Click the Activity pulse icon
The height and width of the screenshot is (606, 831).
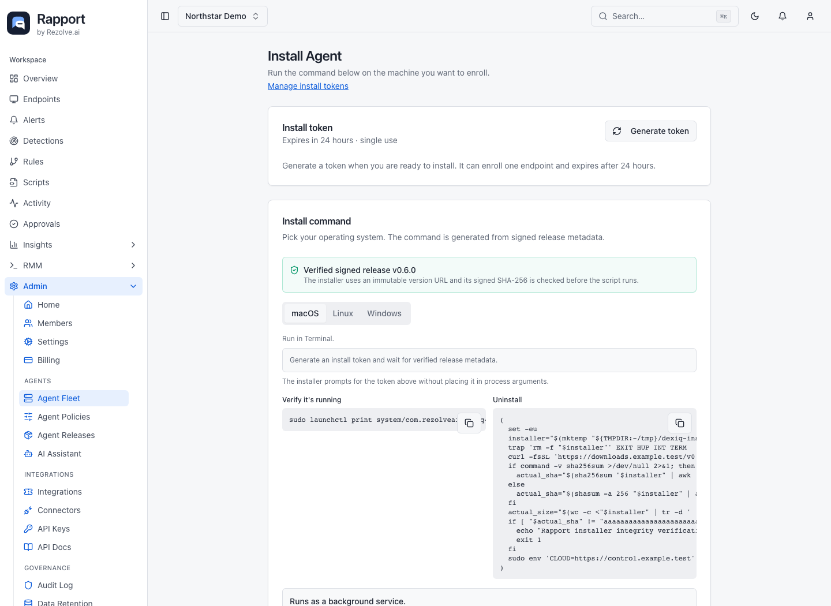pyautogui.click(x=14, y=203)
